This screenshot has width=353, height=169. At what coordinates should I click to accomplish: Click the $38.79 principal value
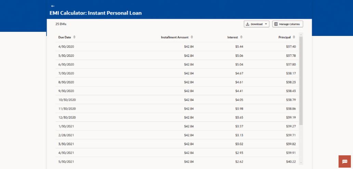click(x=291, y=100)
